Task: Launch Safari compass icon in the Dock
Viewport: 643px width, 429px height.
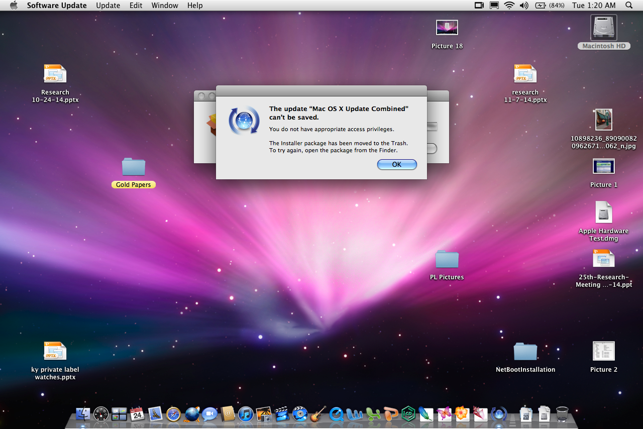Action: 173,414
